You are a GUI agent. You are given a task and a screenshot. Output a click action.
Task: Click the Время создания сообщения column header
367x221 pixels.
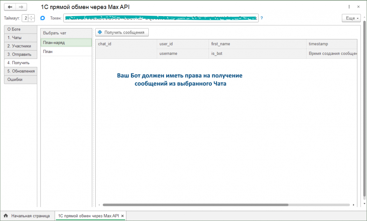332,54
